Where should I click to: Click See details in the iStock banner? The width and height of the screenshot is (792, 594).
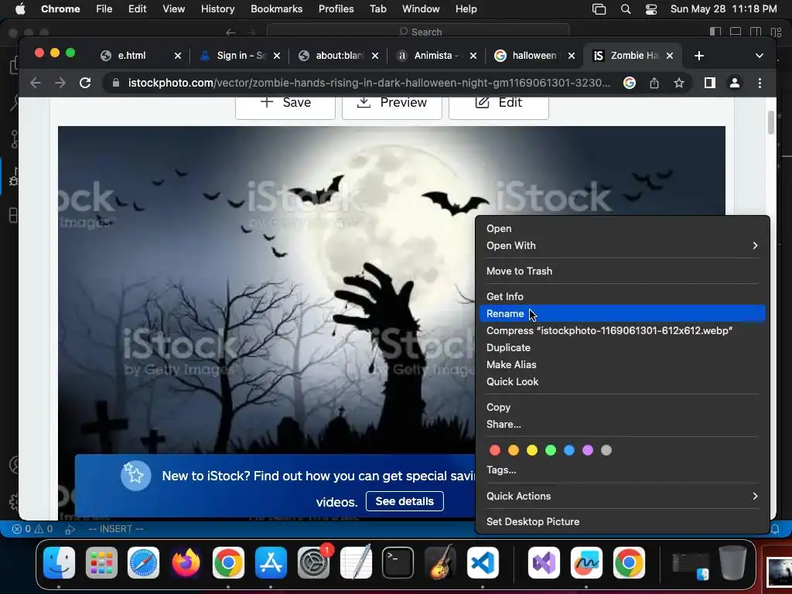[x=405, y=501]
